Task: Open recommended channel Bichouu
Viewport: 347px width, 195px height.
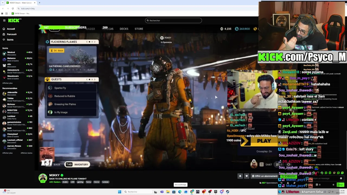Action: click(x=17, y=105)
